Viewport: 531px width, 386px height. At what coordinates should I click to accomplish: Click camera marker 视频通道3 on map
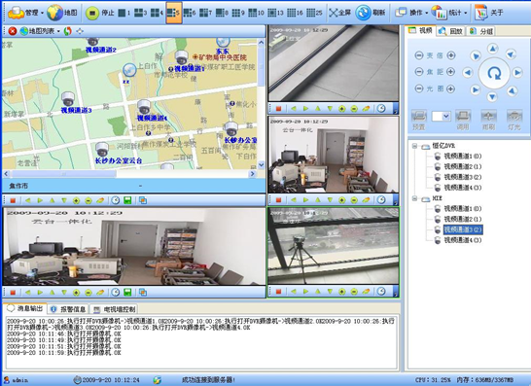pos(68,99)
